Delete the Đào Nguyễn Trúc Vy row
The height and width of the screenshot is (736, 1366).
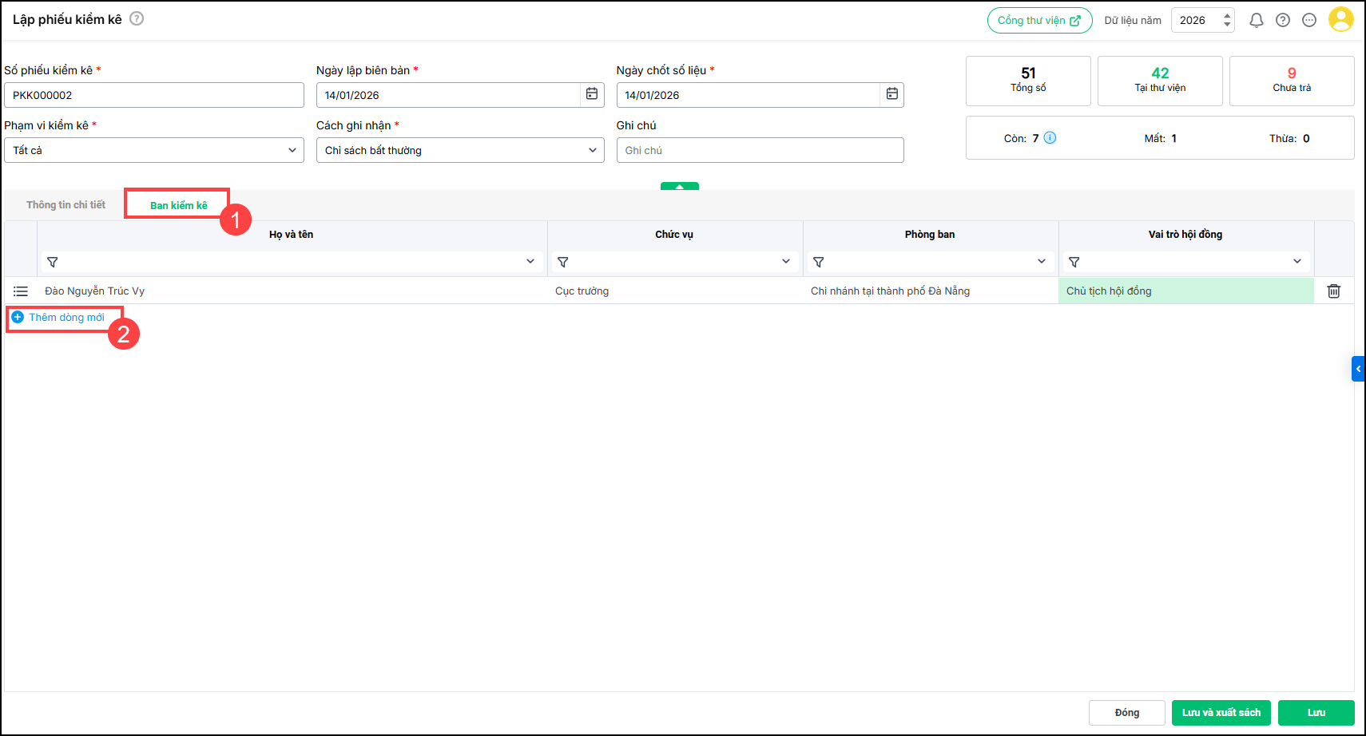pos(1333,291)
